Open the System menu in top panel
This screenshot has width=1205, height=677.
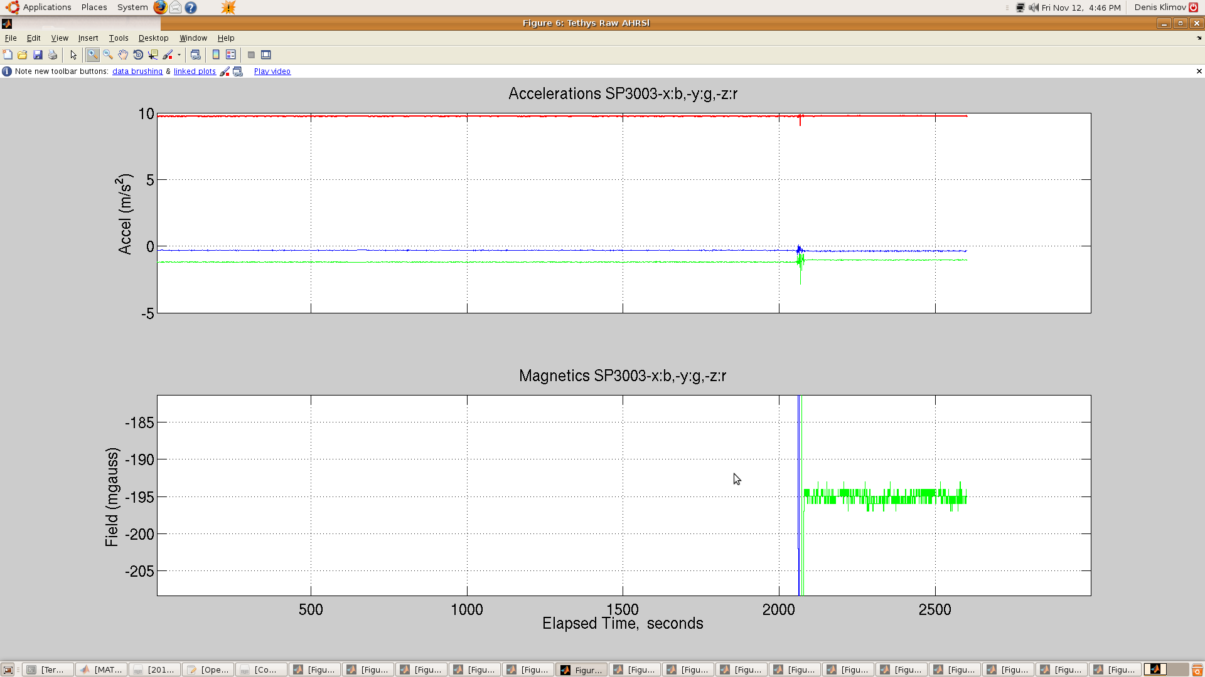click(x=132, y=8)
